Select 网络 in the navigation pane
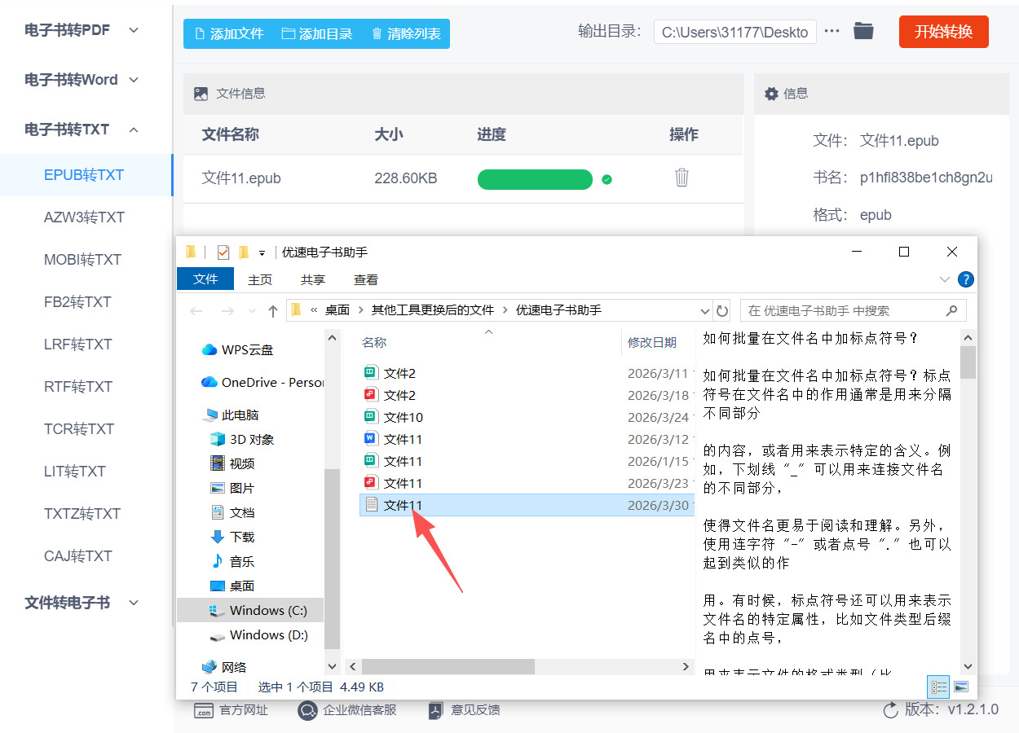Screen dimensions: 1019x733 (224, 667)
